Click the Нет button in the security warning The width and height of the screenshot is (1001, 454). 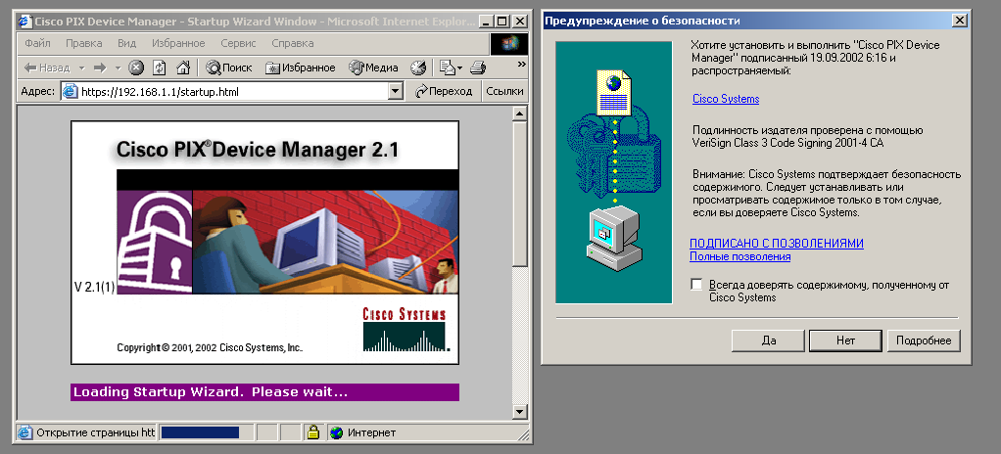point(845,340)
